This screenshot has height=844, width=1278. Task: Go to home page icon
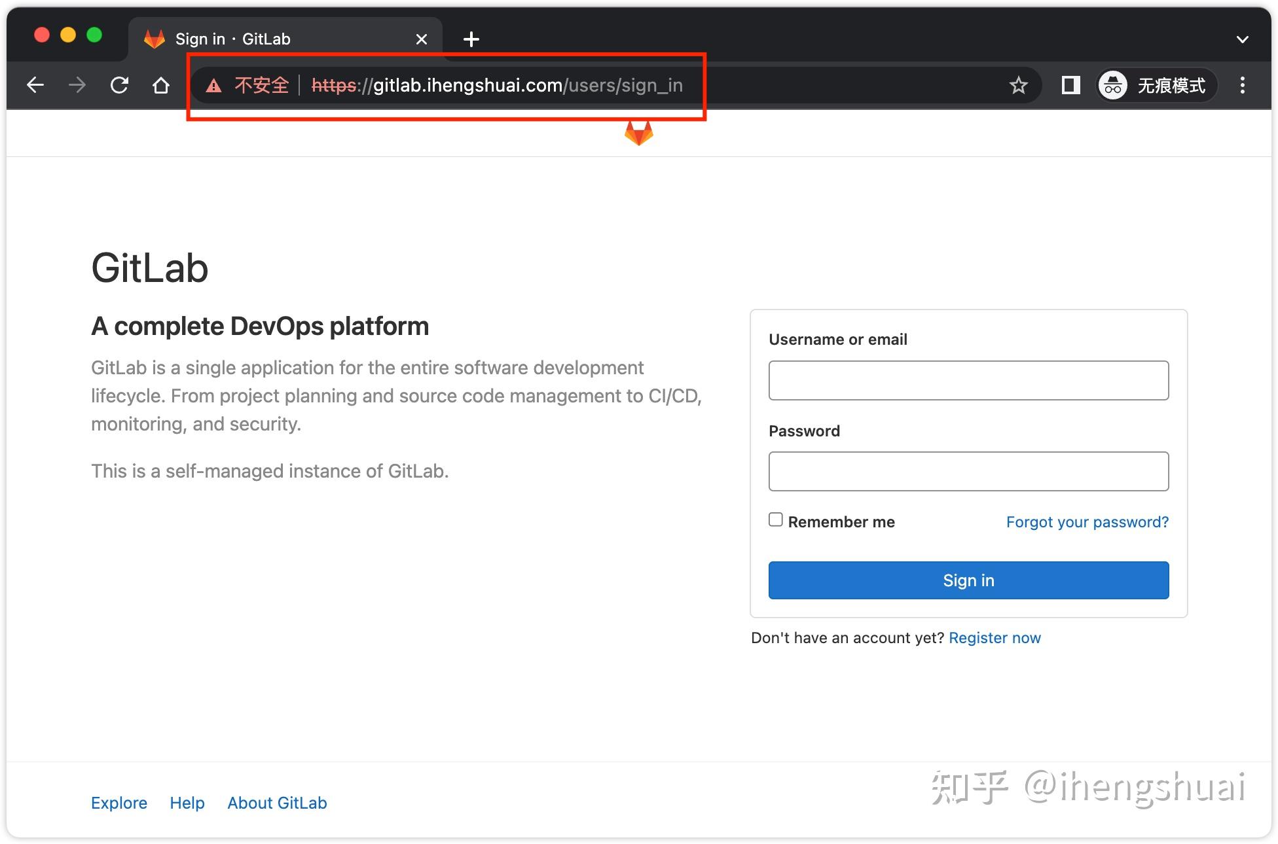[161, 85]
